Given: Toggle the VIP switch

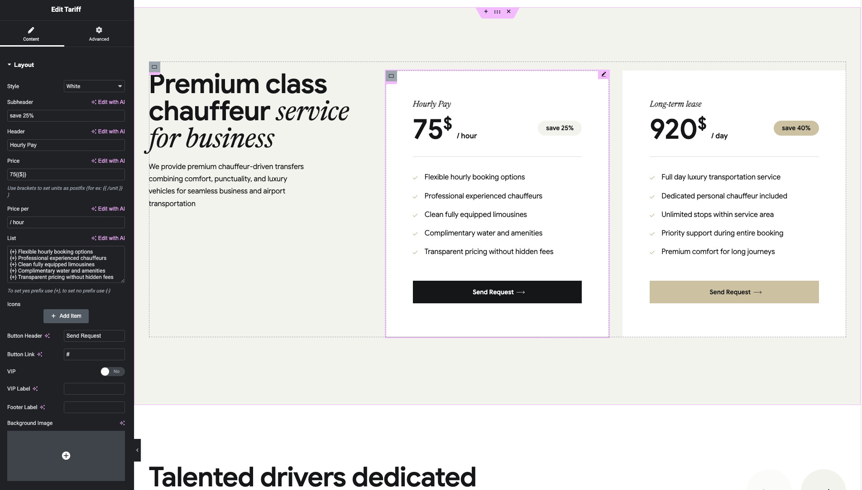Looking at the screenshot, I should click(112, 372).
